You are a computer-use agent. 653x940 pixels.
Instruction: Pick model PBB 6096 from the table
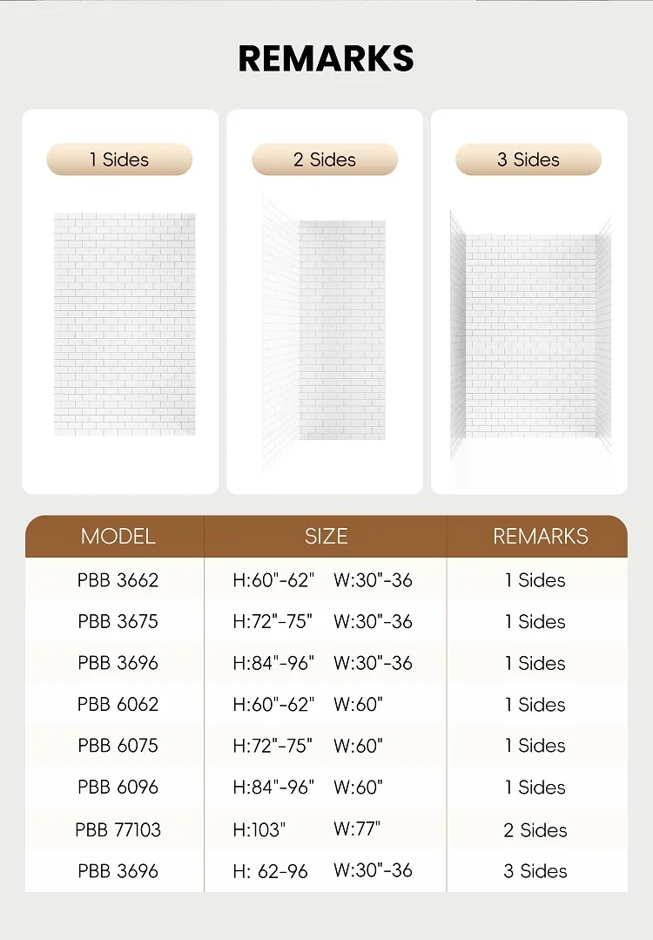click(x=118, y=788)
